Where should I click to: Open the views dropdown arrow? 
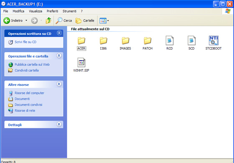[x=108, y=21]
